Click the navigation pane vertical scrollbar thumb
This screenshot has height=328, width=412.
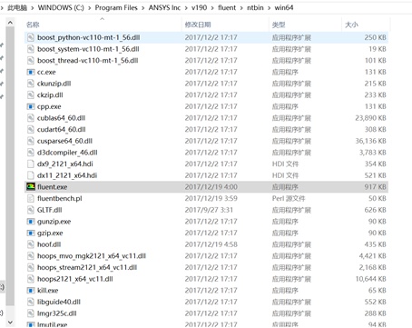pos(10,166)
